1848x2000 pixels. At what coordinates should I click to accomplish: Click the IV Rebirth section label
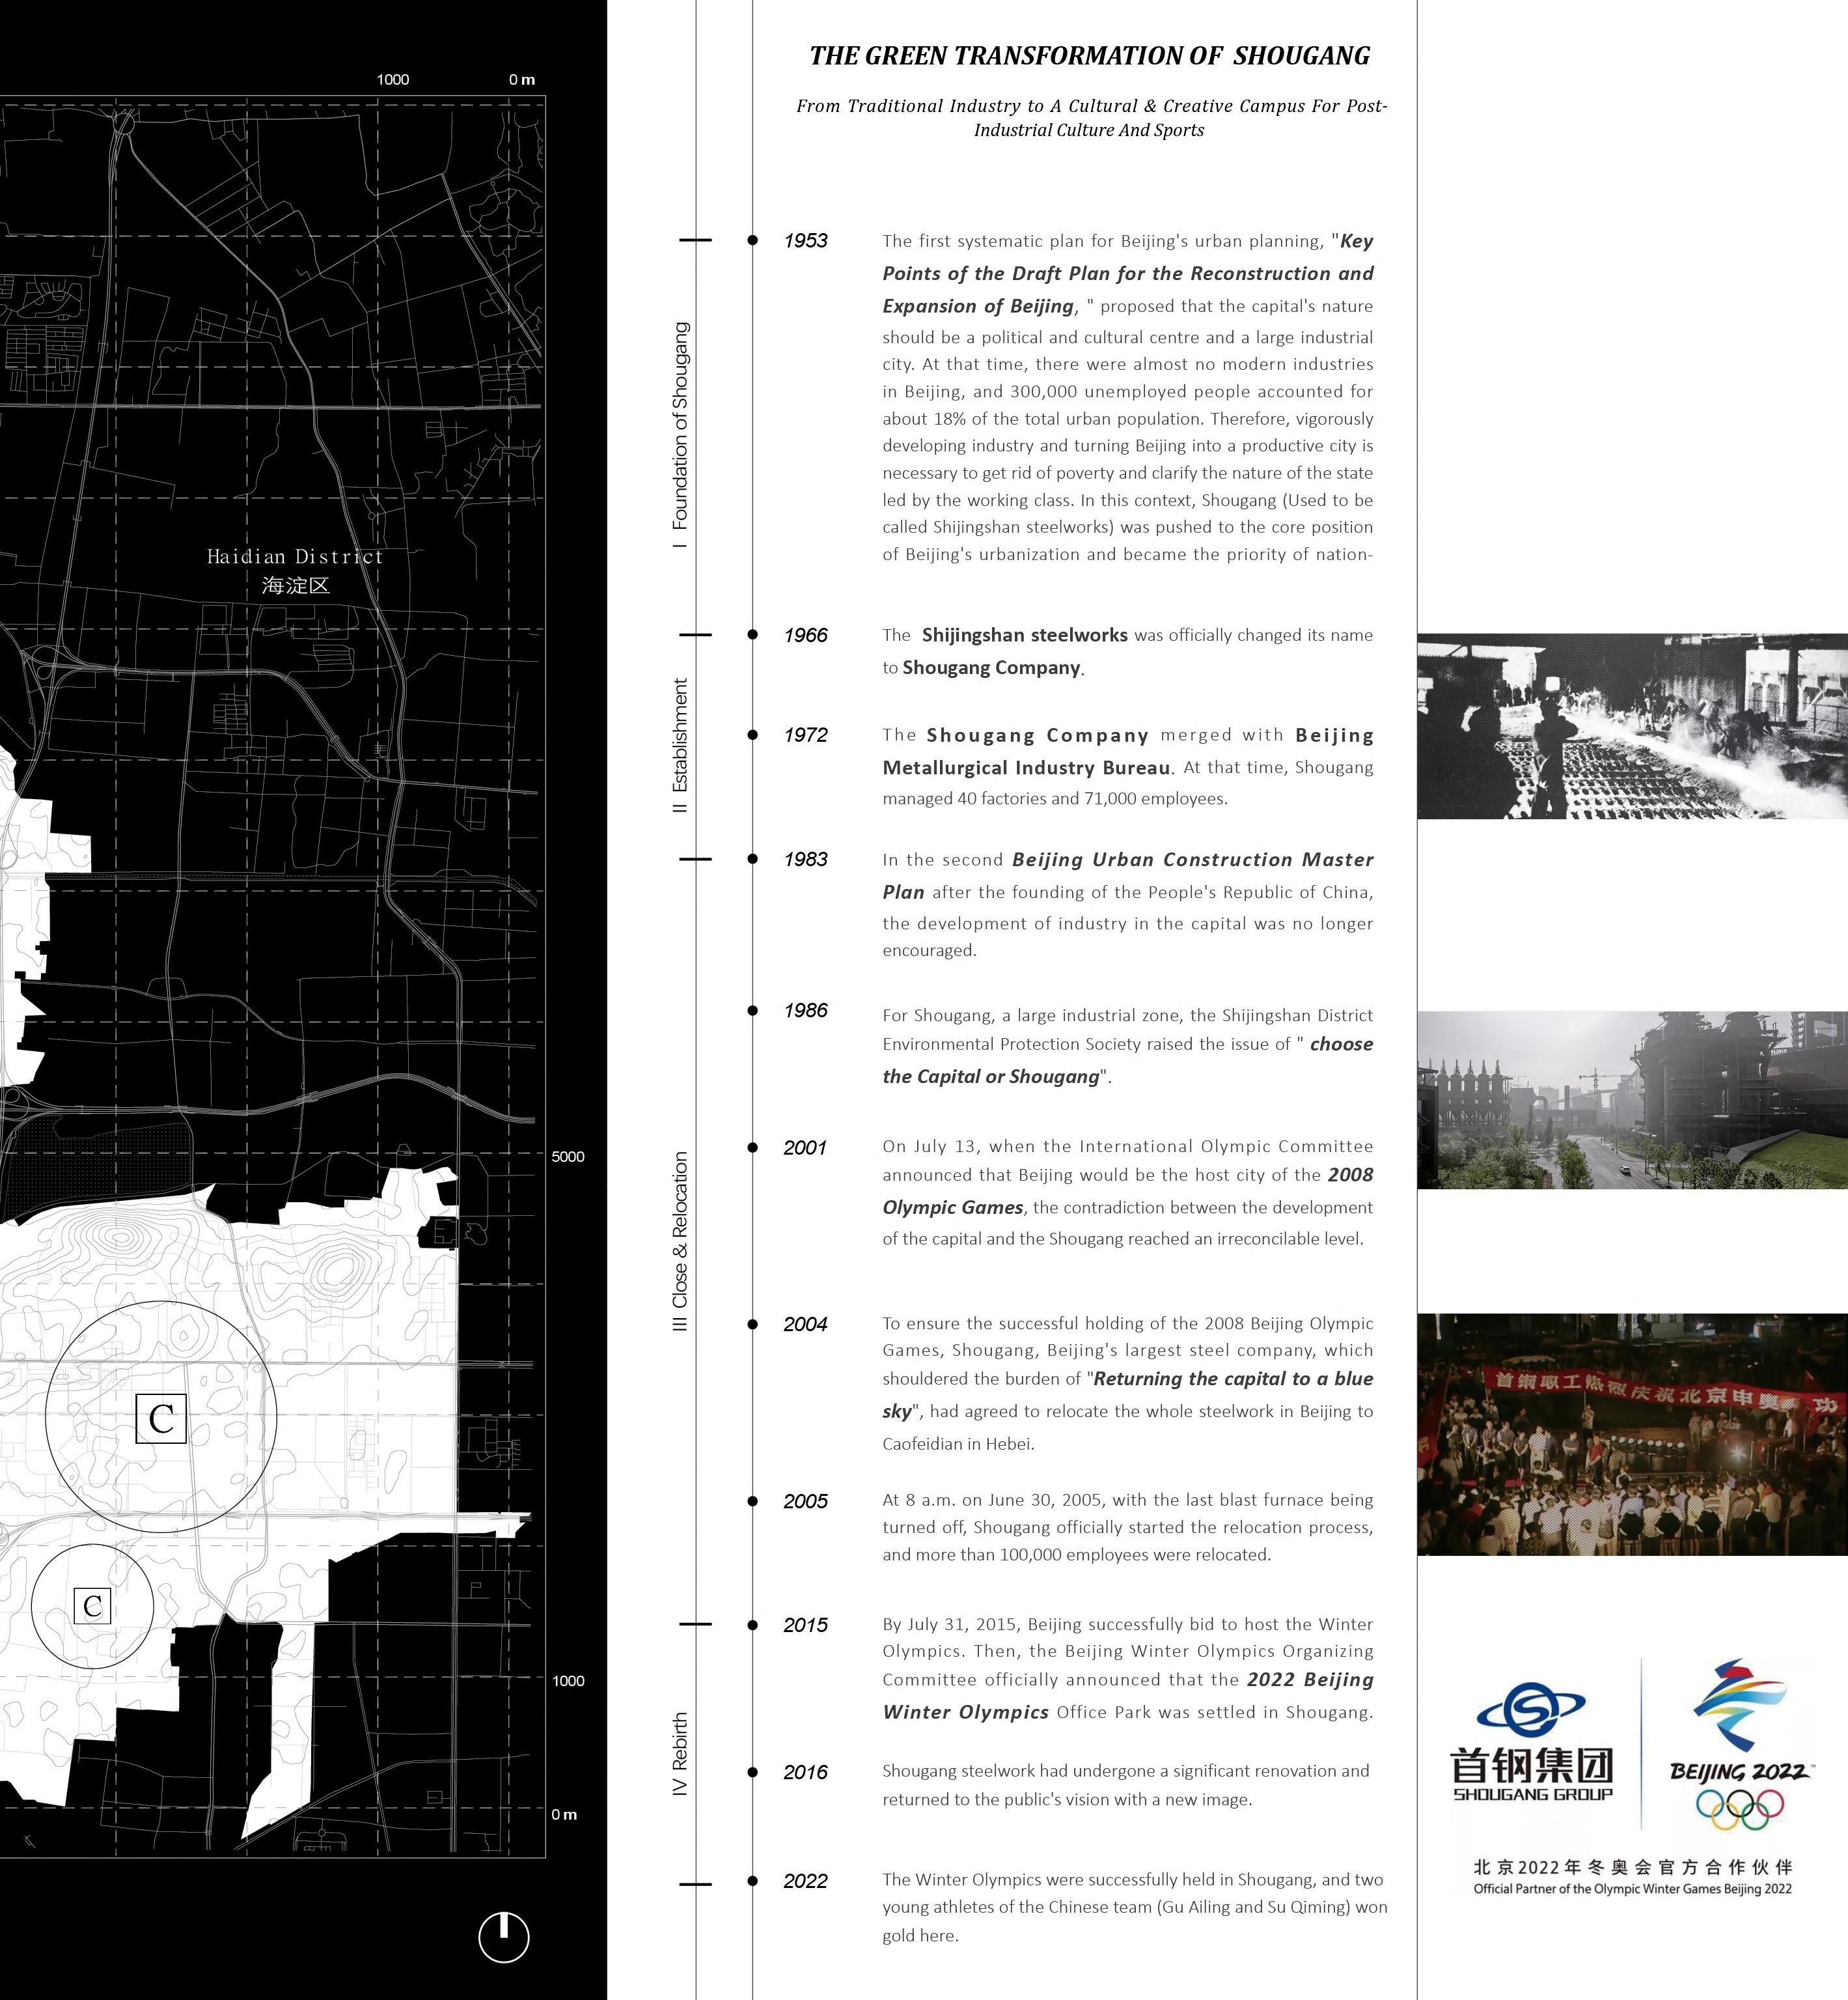click(680, 1755)
